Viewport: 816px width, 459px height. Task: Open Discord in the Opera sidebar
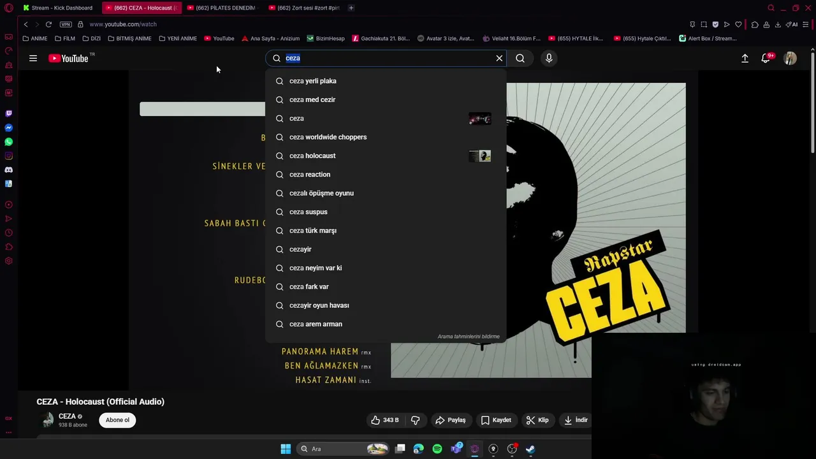point(8,170)
